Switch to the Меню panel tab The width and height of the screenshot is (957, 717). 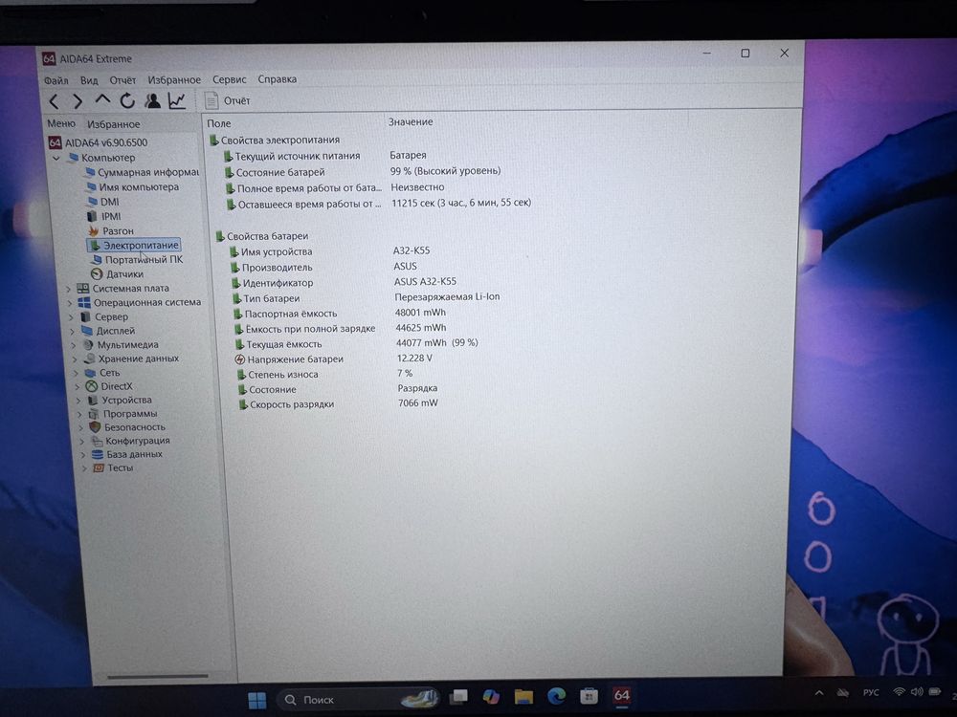[x=61, y=123]
